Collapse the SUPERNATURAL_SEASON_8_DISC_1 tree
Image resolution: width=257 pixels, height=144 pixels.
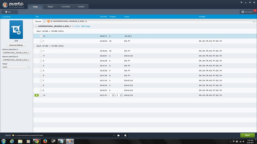[37, 26]
